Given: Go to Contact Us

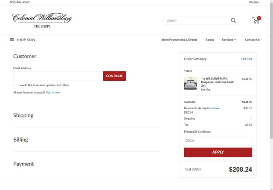Looking at the screenshot, I should coord(252,40).
